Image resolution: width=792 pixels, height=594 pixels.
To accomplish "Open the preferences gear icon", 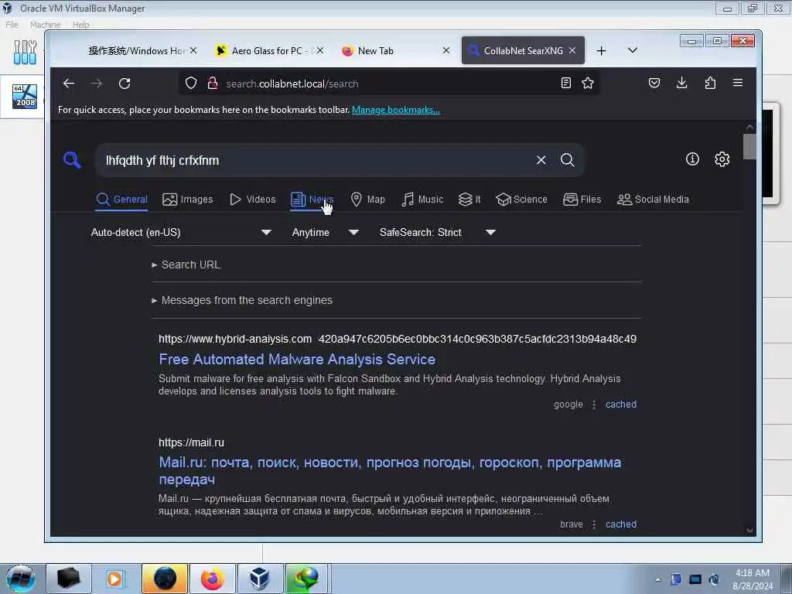I will (722, 159).
